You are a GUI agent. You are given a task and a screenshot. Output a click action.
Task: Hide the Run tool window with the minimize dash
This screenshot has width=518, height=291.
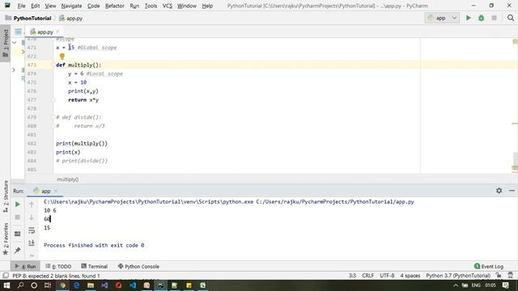coord(512,191)
